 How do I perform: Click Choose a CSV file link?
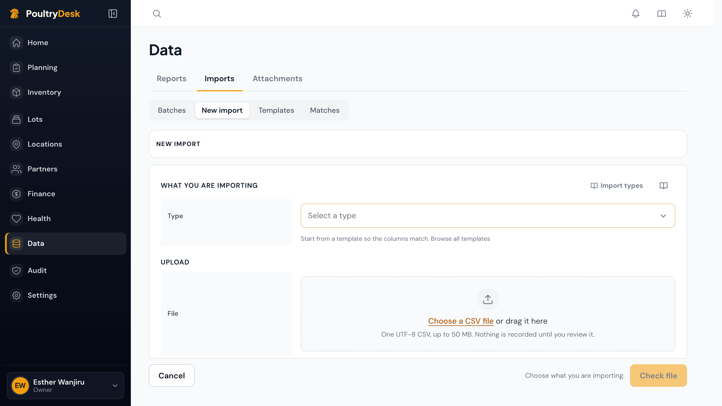pos(461,321)
